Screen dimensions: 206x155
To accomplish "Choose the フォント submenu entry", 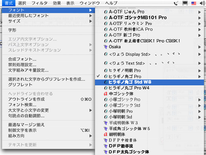I will pos(49,10).
